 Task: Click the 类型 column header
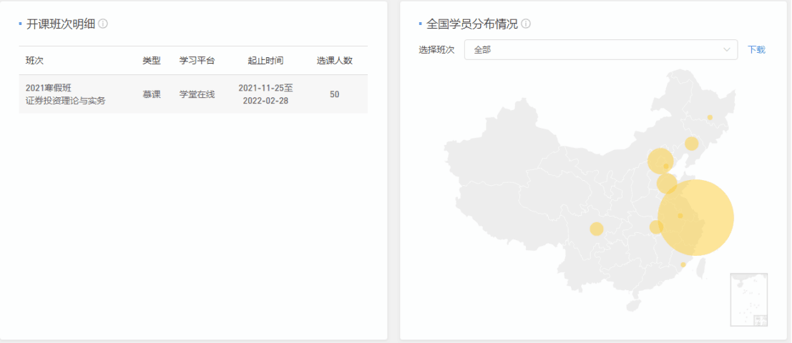(152, 61)
